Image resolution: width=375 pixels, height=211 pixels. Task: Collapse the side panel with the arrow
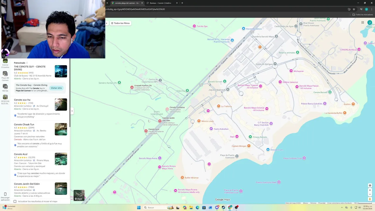72,111
